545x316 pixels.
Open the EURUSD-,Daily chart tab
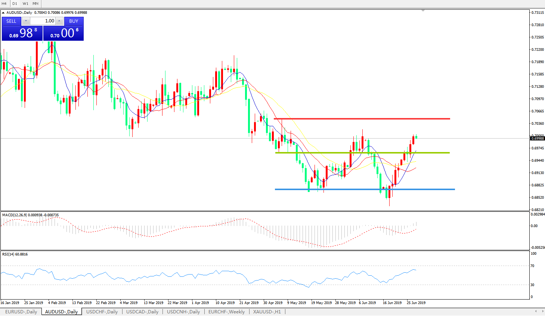[x=21, y=312]
